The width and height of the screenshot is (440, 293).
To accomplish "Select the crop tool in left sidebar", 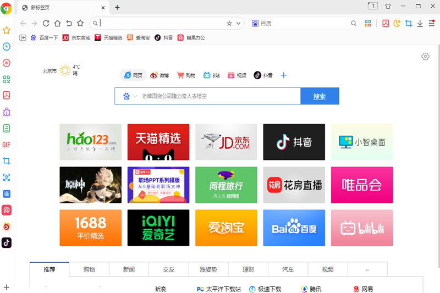I will (7, 161).
